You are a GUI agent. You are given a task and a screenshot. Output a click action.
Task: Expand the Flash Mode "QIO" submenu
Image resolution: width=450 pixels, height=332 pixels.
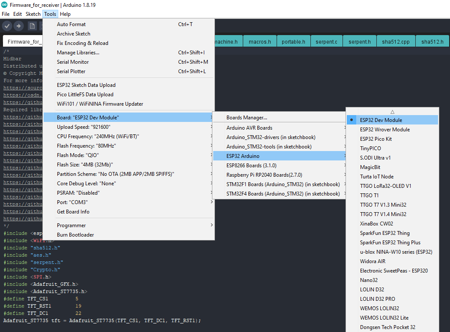tap(129, 155)
